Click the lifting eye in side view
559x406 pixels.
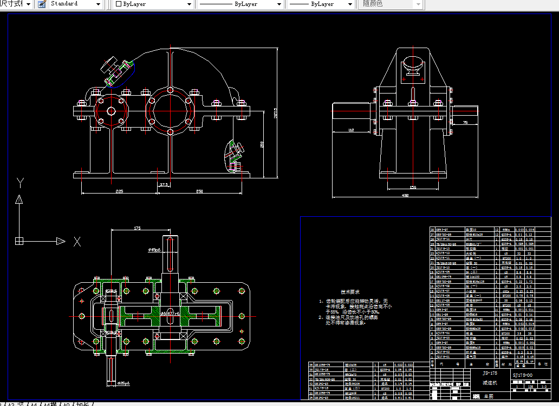tap(413, 67)
